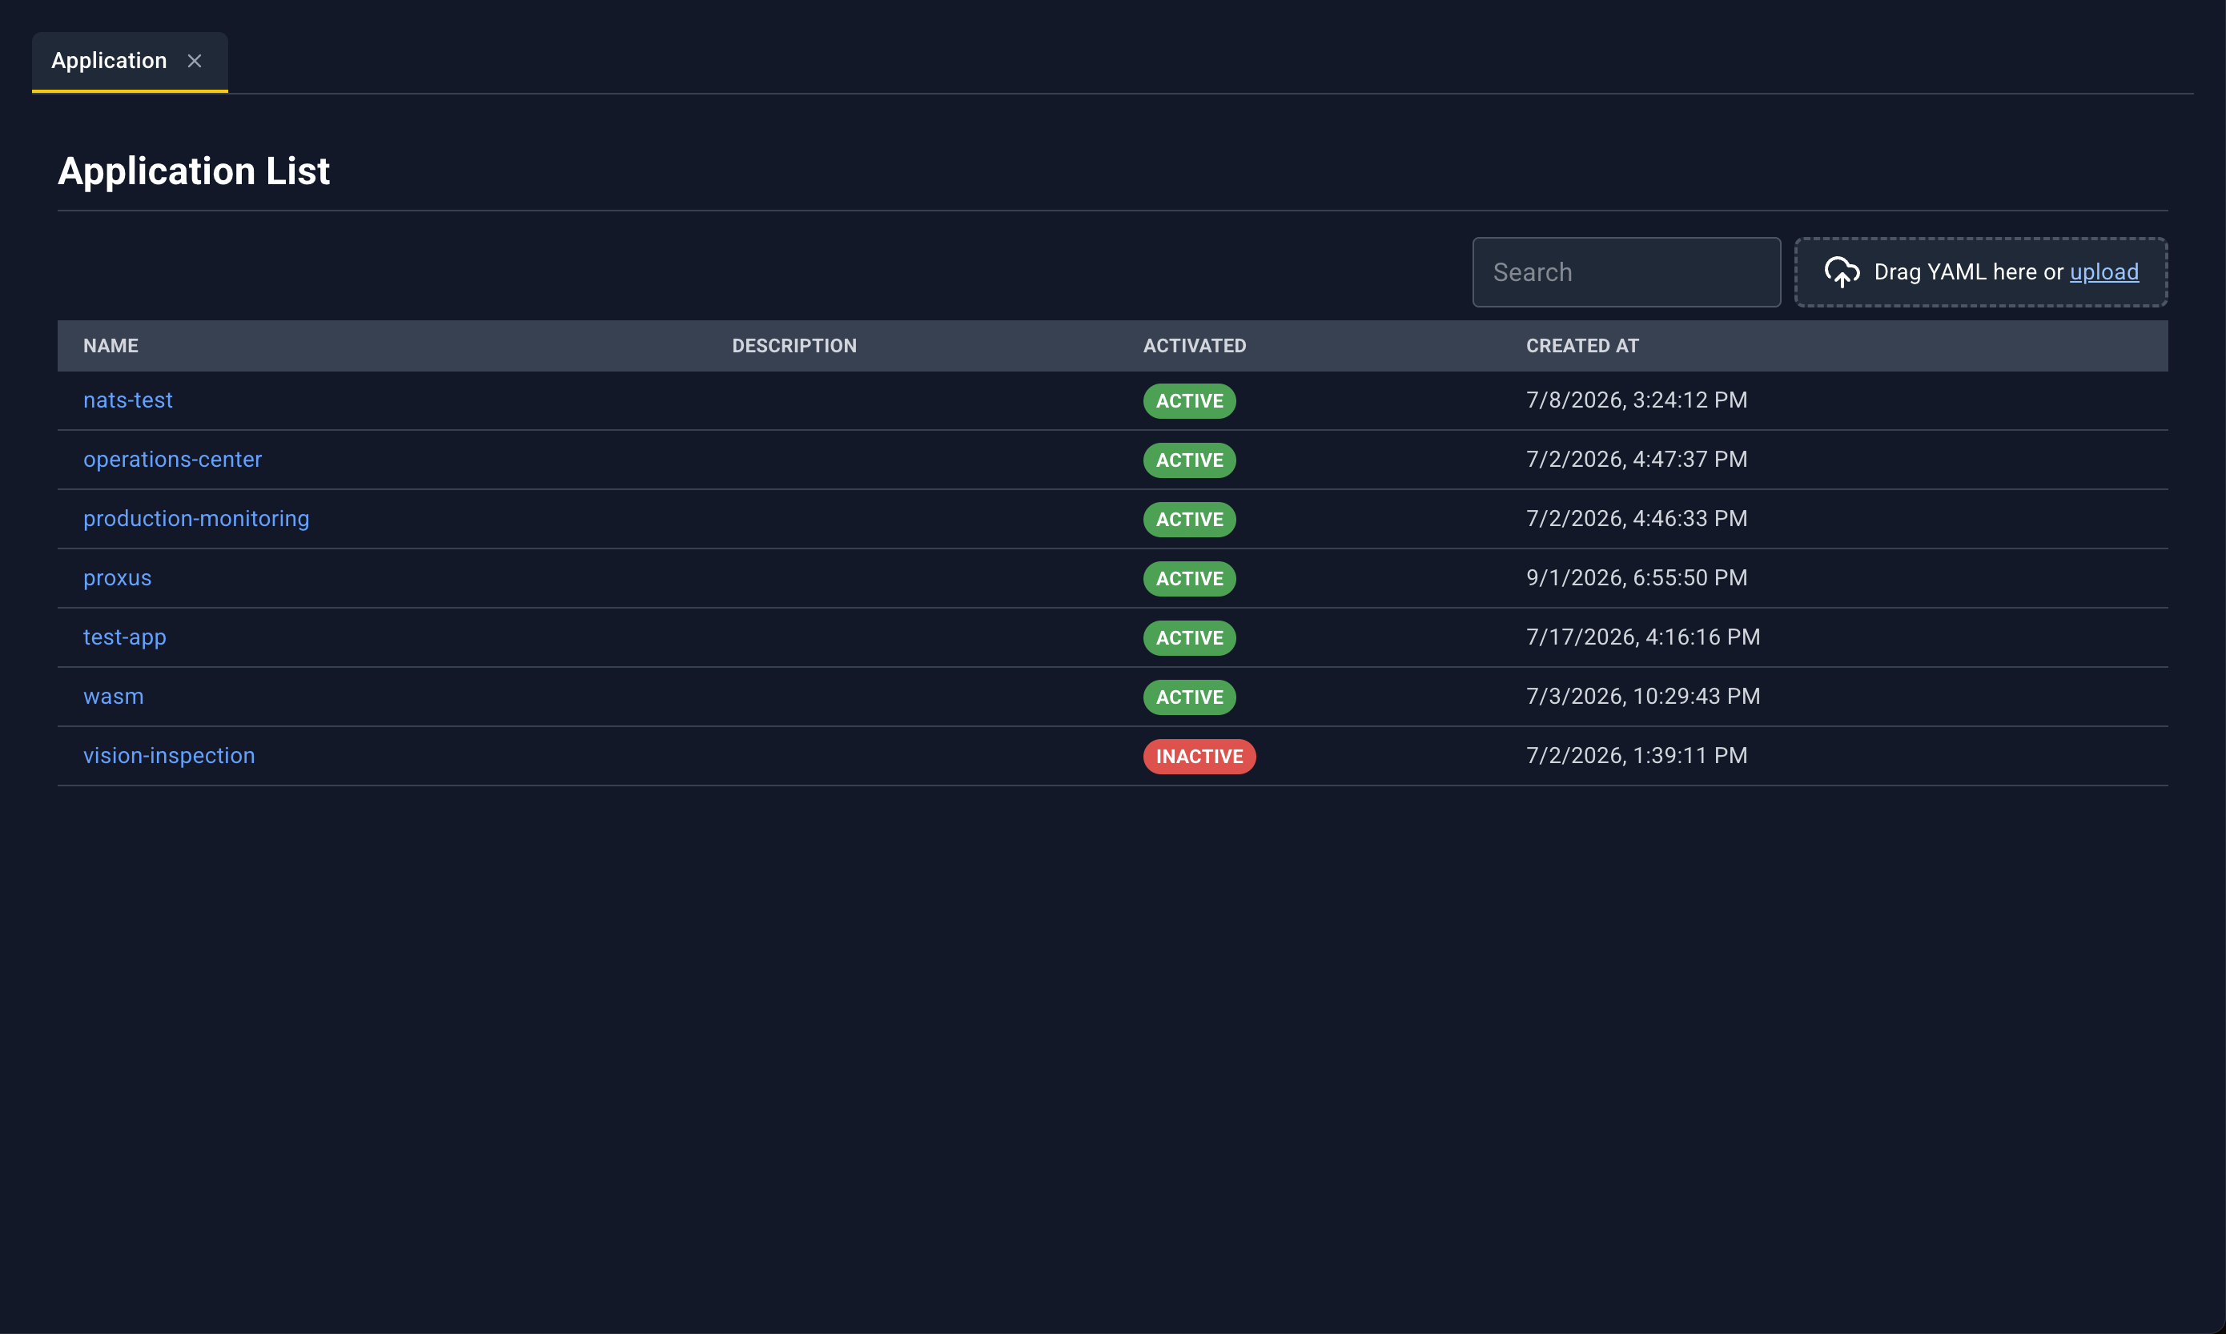The width and height of the screenshot is (2226, 1334).
Task: Click the date 7/17/2026, 4:16:16 PM
Action: [1643, 637]
